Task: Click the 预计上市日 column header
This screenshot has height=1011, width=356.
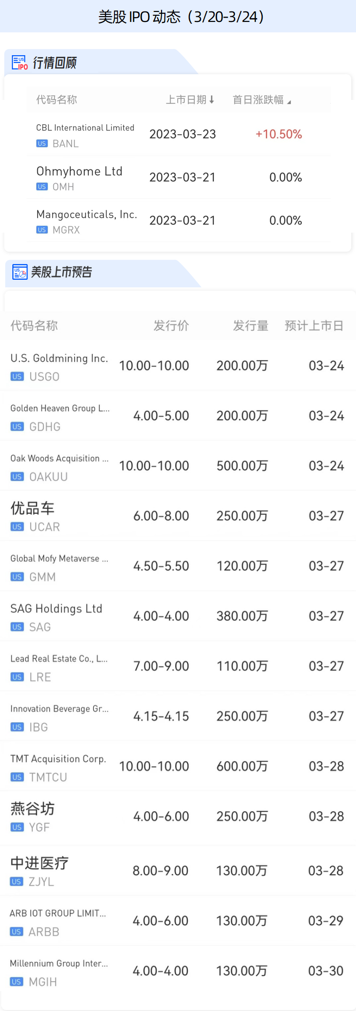Action: [314, 326]
